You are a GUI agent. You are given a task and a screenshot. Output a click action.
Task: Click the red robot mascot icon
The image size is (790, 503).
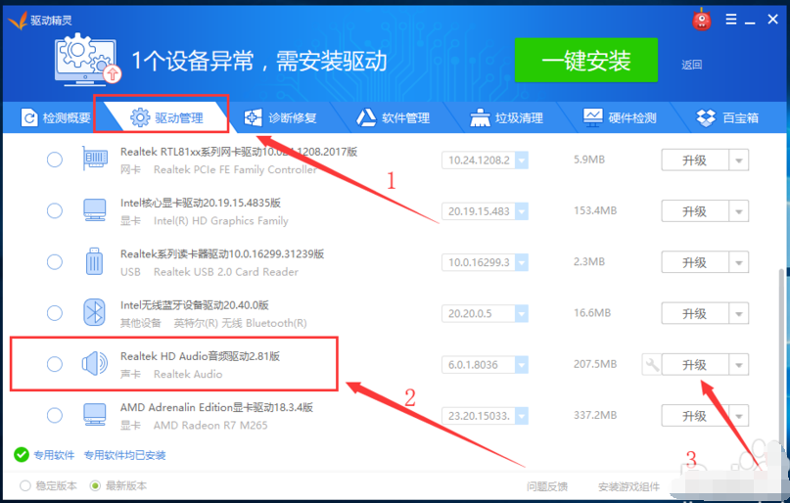pos(700,19)
